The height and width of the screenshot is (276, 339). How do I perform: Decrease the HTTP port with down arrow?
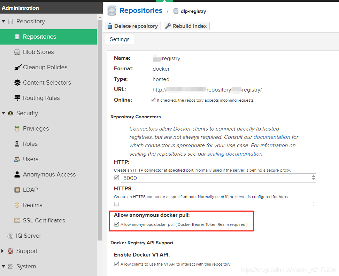click(314, 179)
